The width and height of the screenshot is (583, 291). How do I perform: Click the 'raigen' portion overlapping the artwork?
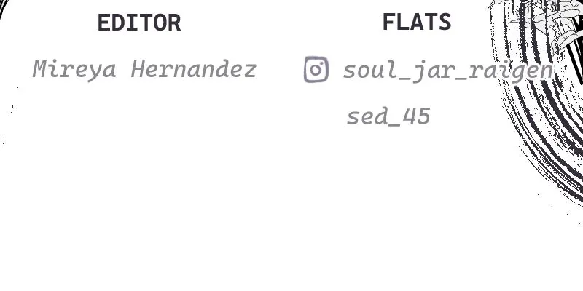click(x=511, y=71)
